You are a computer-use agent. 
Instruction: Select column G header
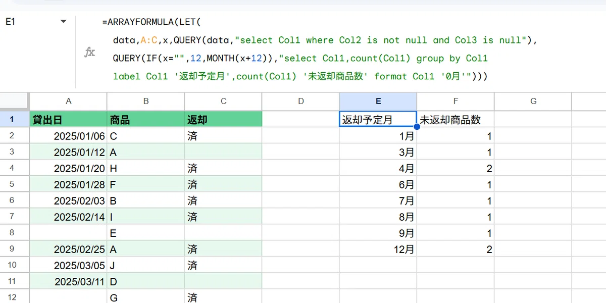click(x=533, y=101)
